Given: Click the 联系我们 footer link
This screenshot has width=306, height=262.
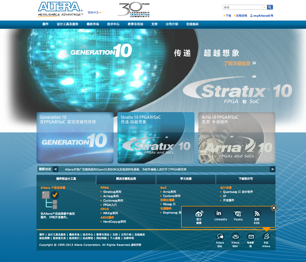Looking at the screenshot, I should point(74,238).
